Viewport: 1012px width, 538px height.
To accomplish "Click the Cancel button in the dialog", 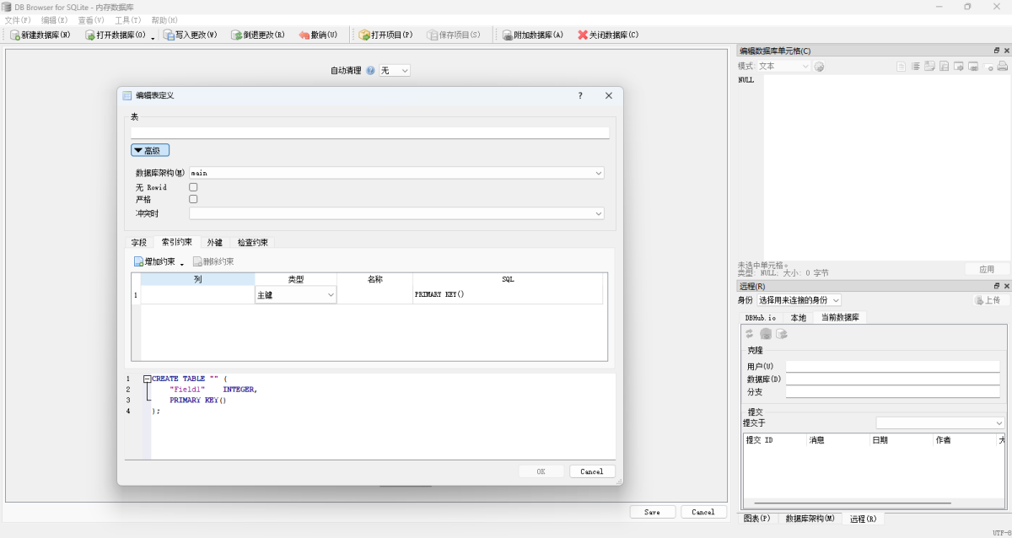I will pyautogui.click(x=591, y=471).
